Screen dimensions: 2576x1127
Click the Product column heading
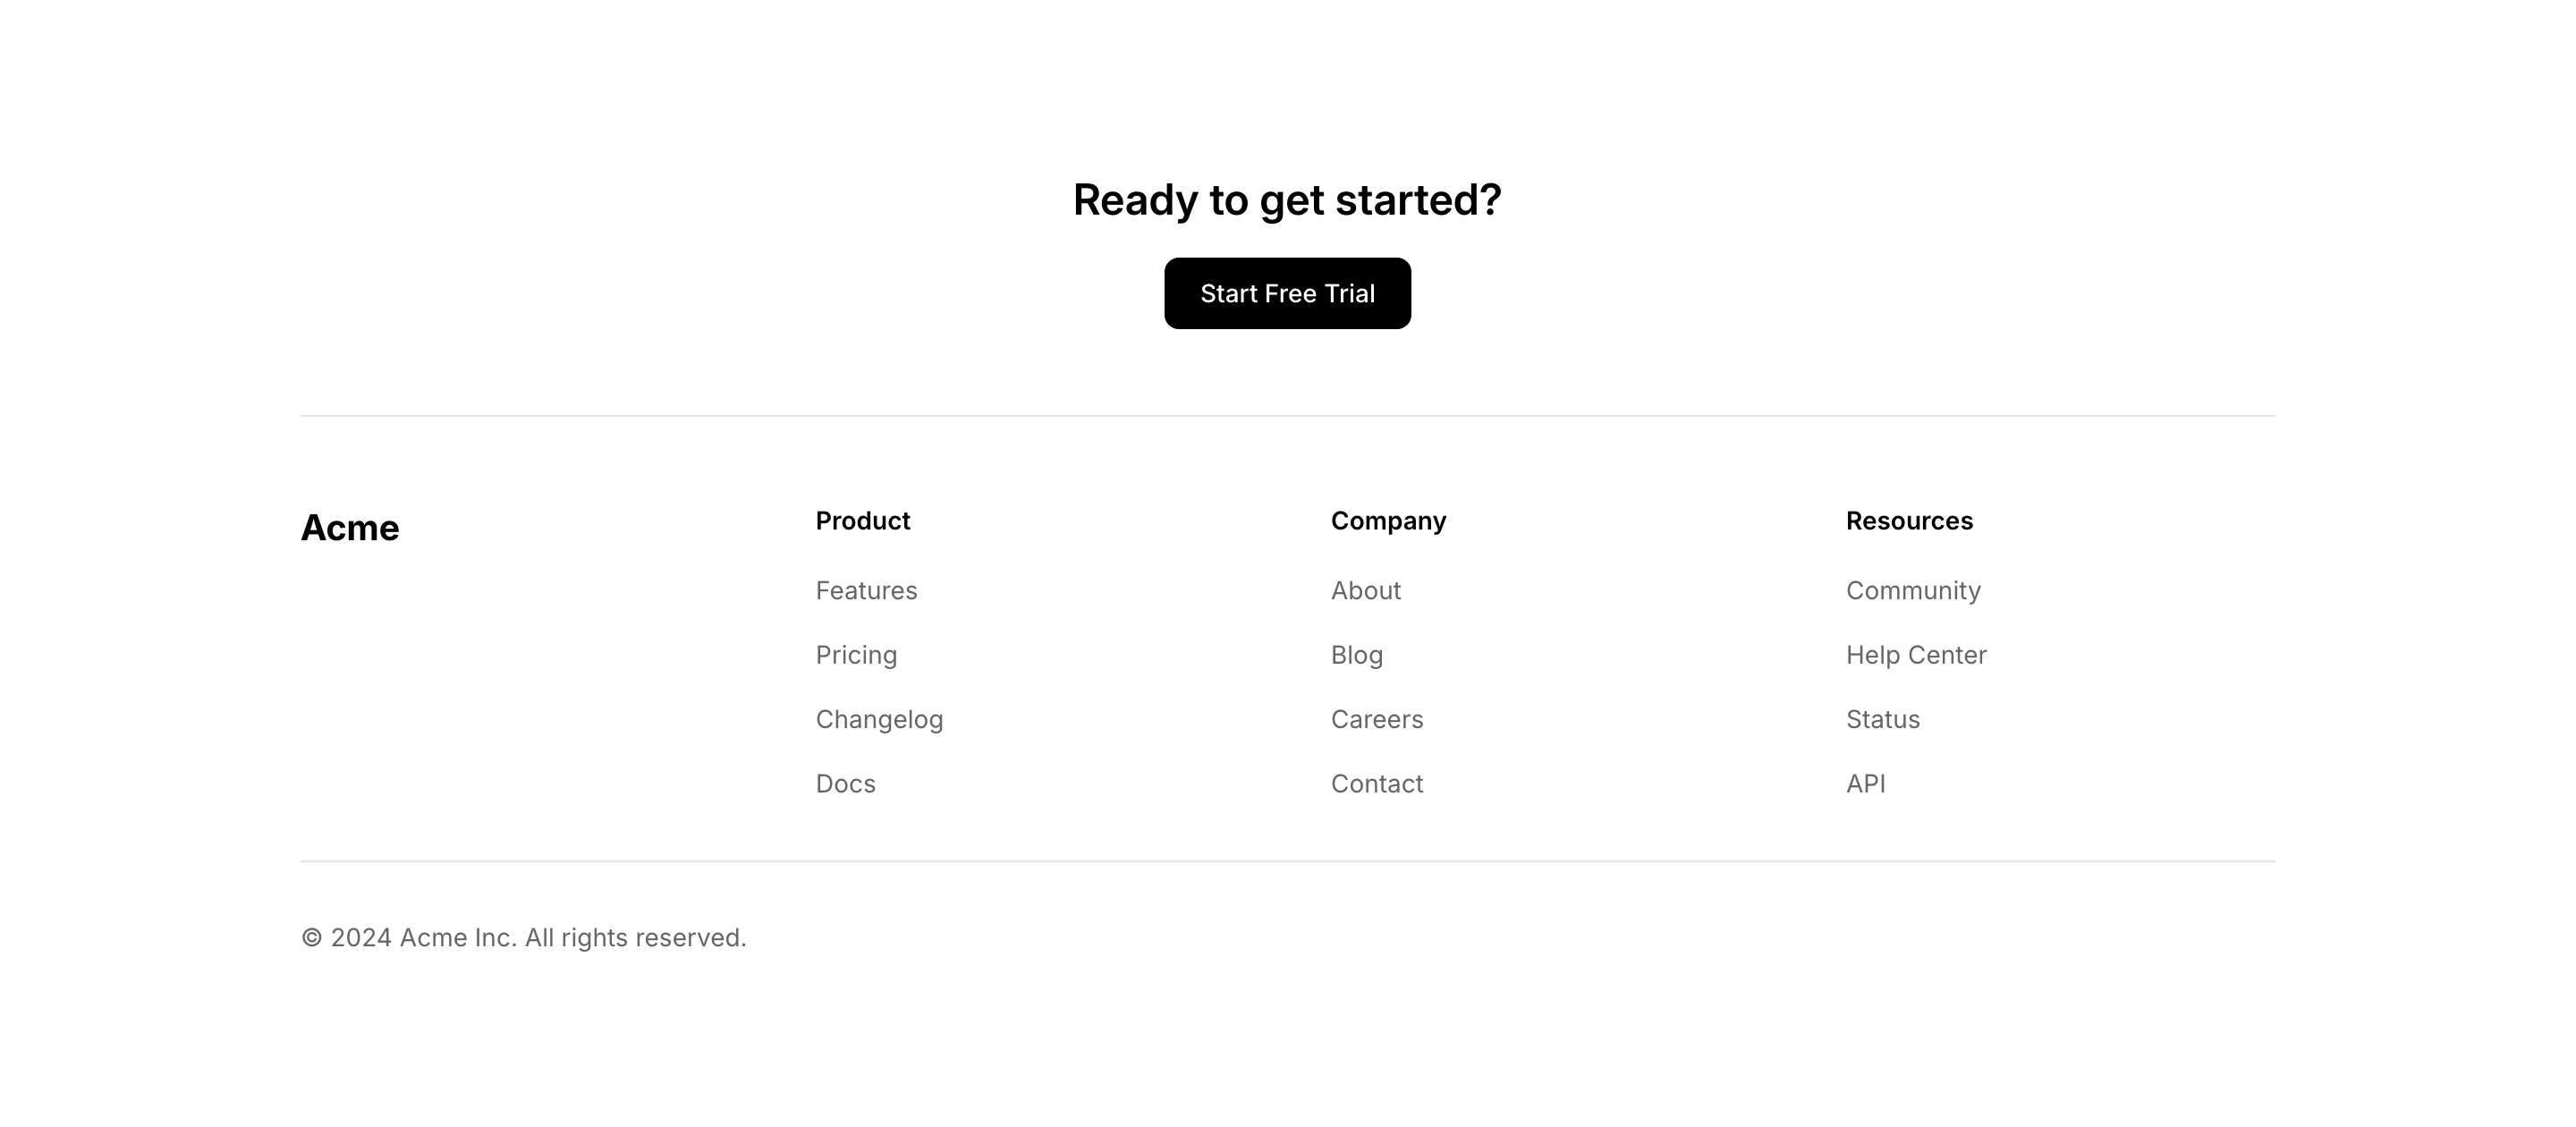coord(862,521)
